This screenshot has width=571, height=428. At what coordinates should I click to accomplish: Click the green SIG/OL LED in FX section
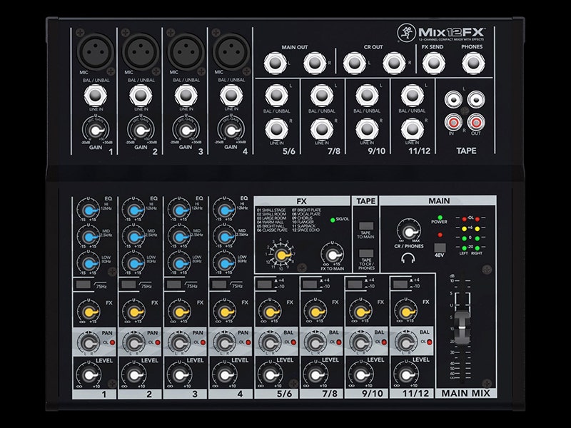click(333, 220)
